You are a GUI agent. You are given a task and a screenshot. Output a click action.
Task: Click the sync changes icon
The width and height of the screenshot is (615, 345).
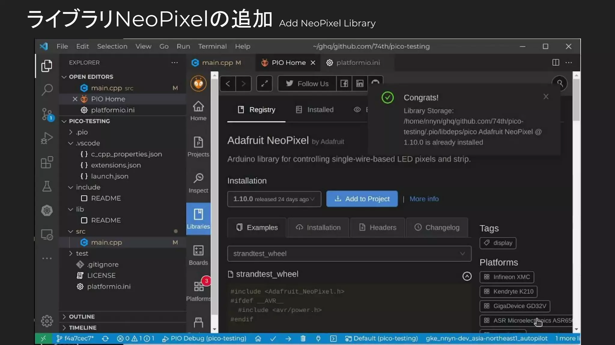click(x=105, y=338)
